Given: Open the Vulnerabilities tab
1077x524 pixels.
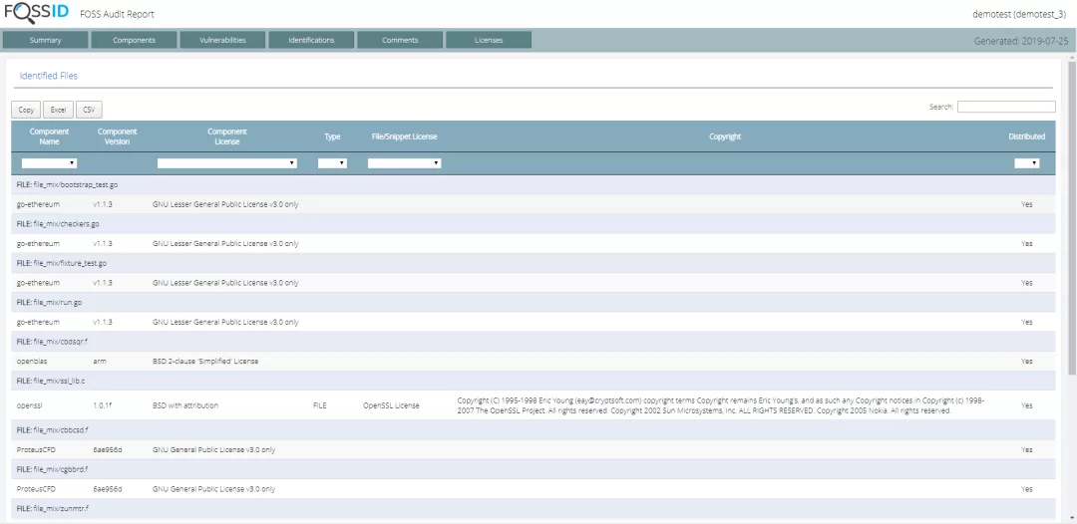Looking at the screenshot, I should click(222, 40).
